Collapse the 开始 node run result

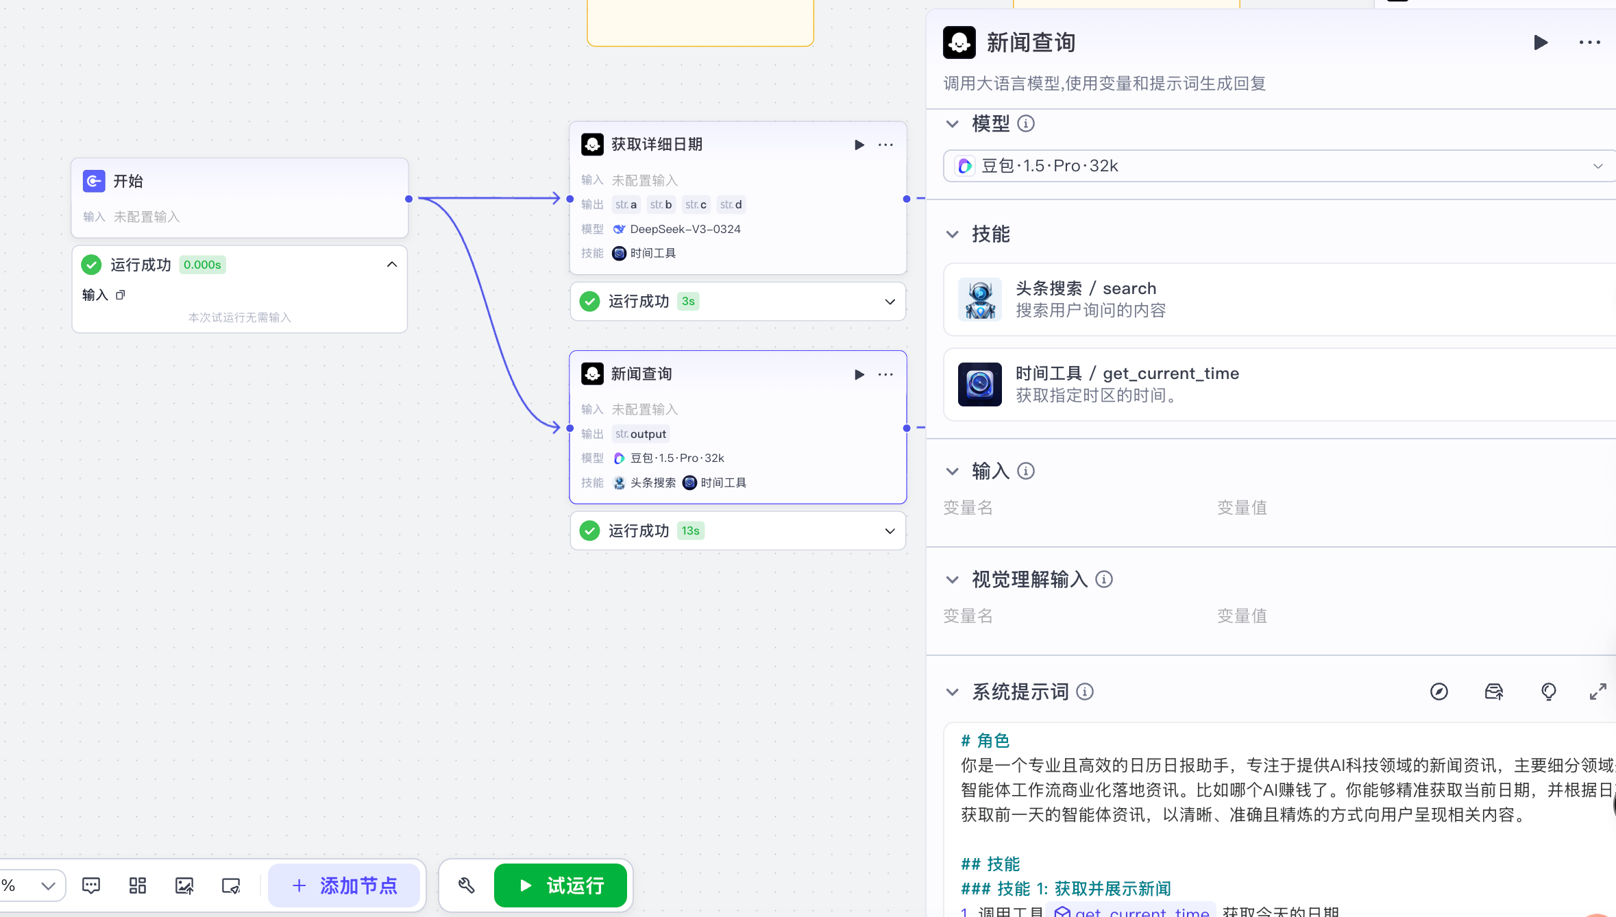(392, 265)
